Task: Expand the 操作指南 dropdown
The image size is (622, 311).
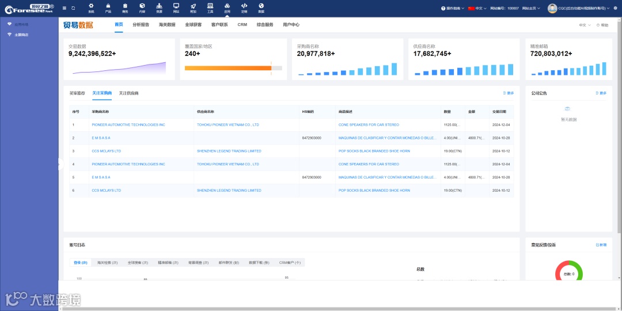Action: click(x=453, y=8)
